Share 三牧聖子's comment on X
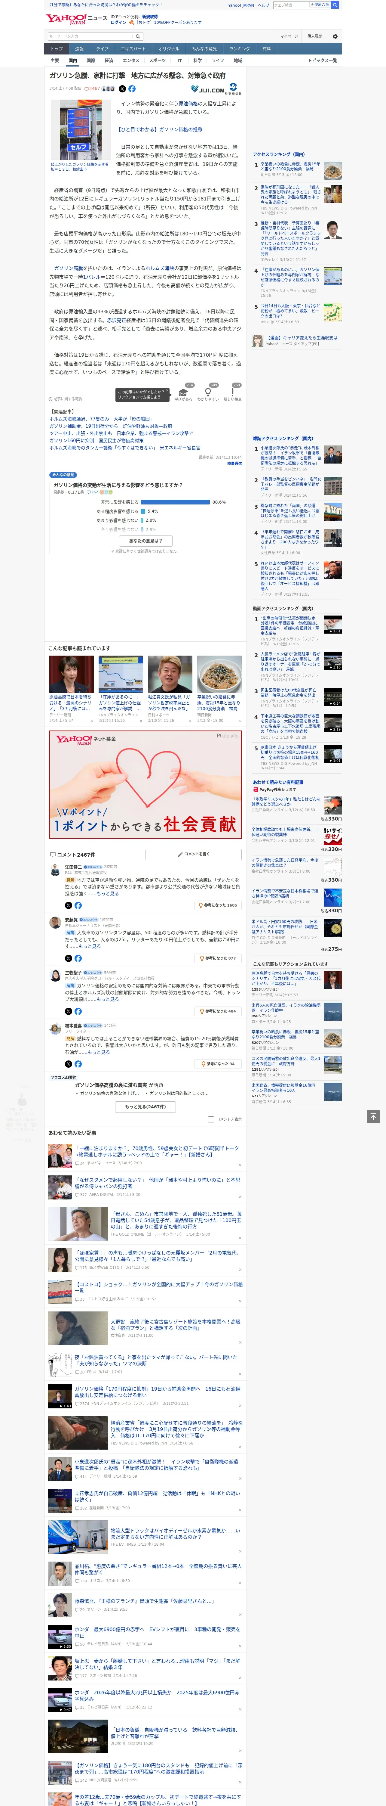The image size is (386, 1806). (69, 1011)
